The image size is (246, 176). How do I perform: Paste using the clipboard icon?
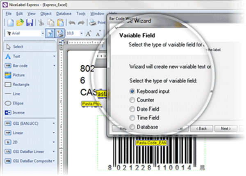60,23
